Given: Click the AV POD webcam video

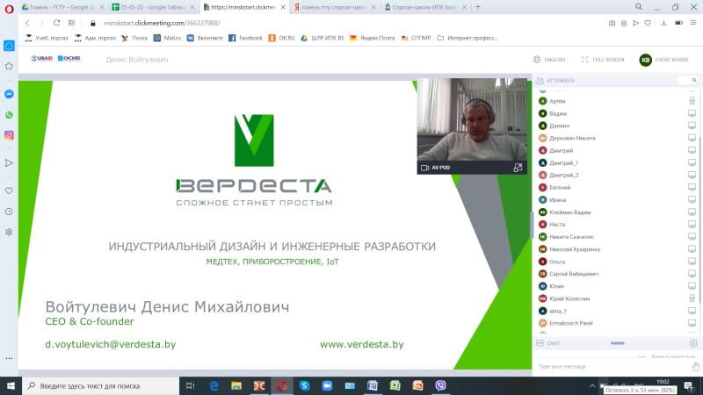Looking at the screenshot, I should [x=472, y=119].
